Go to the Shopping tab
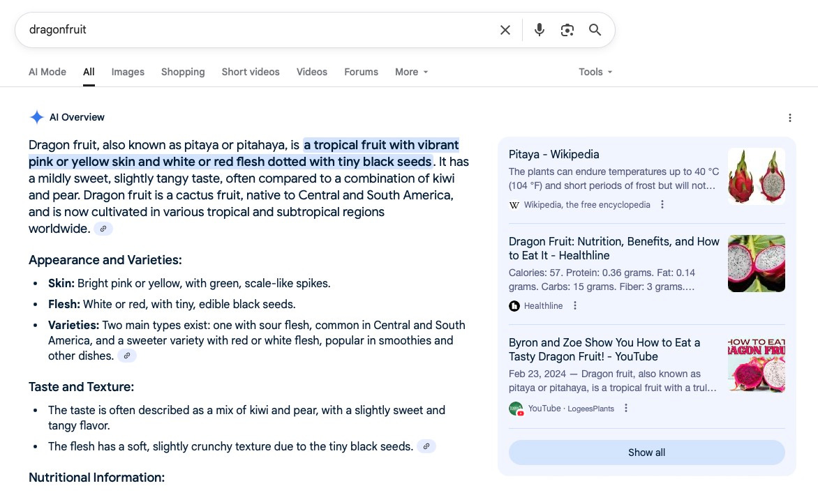818x495 pixels. point(183,72)
